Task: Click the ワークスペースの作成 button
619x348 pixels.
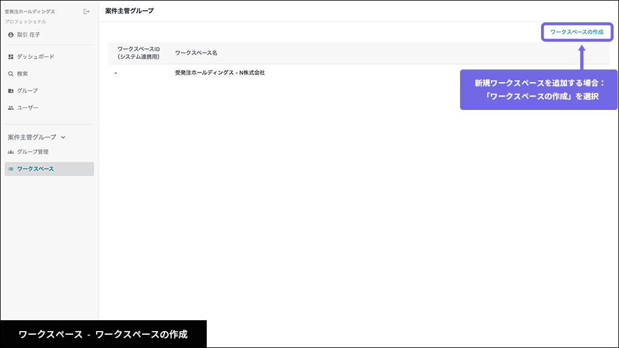Action: click(577, 32)
